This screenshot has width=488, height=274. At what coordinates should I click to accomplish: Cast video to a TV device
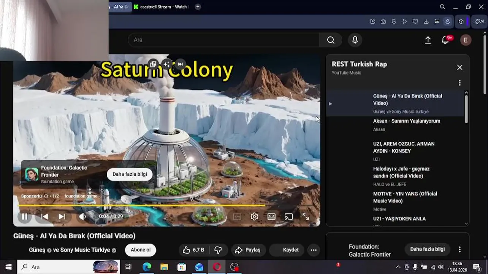288,217
